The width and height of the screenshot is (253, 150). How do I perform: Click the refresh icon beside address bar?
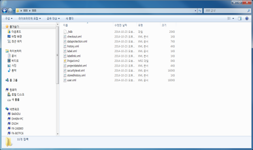200,11
